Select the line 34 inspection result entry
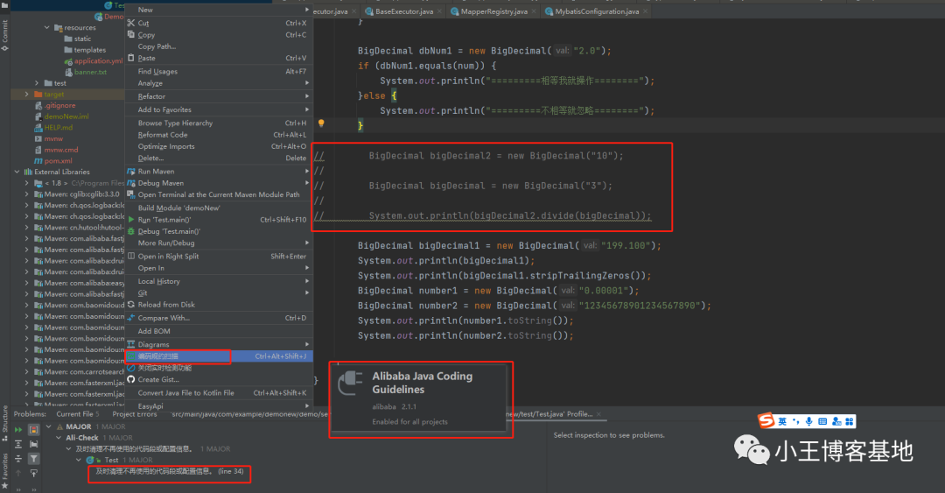The width and height of the screenshot is (945, 493). 171,472
